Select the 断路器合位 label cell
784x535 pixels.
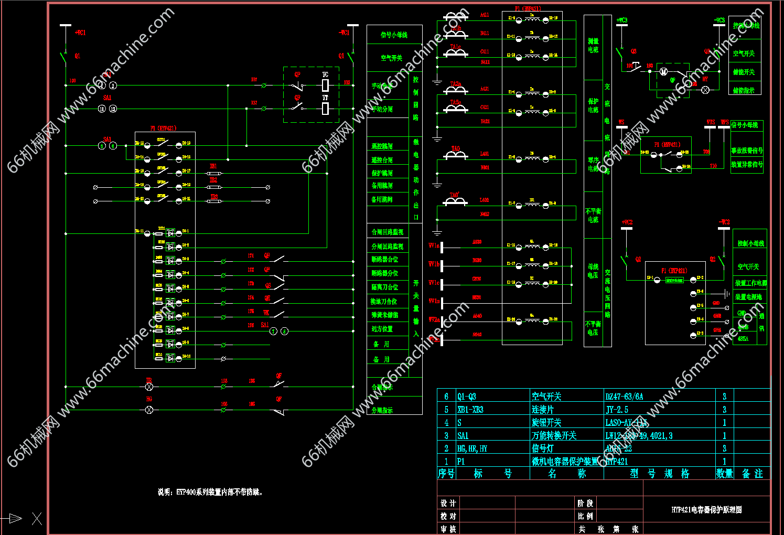(x=385, y=260)
